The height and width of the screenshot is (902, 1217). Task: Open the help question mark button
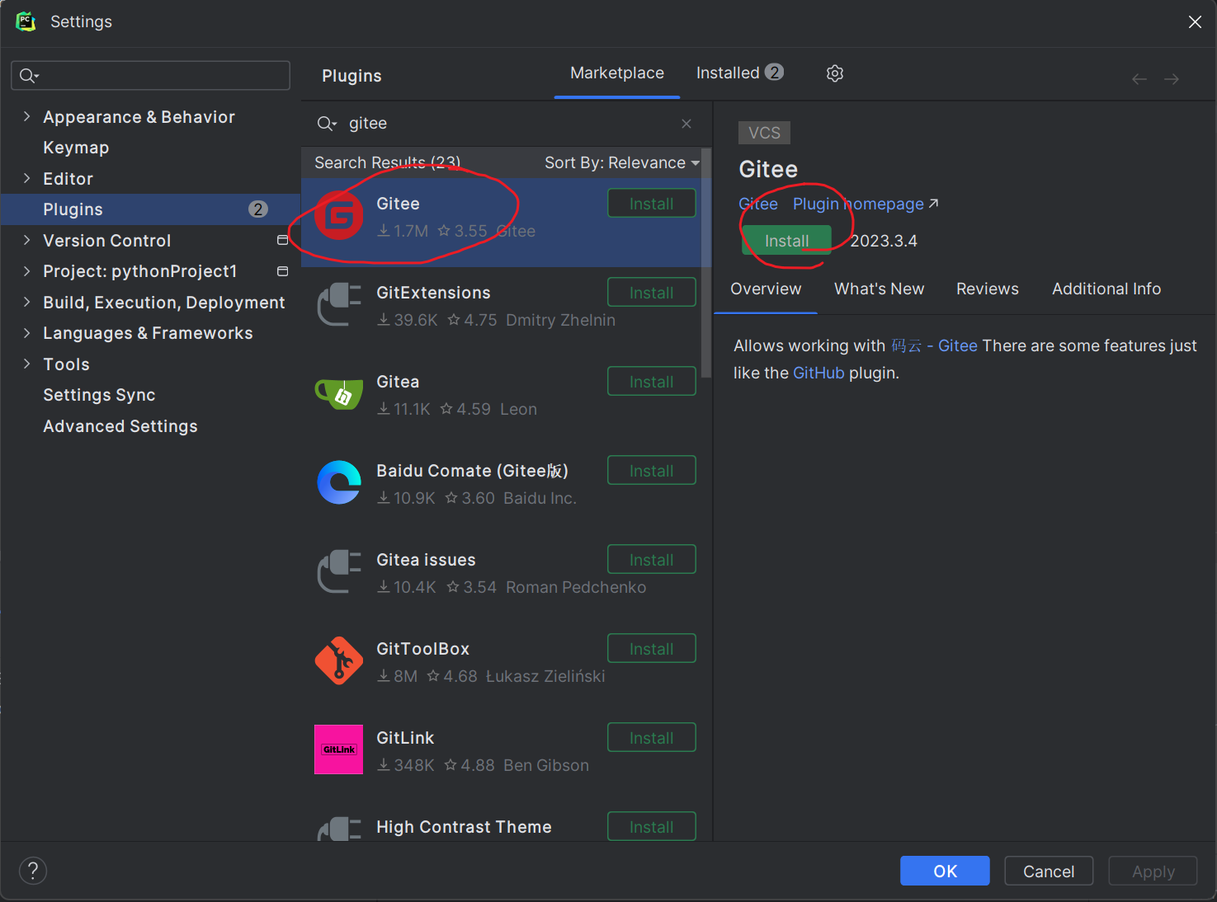pos(33,871)
